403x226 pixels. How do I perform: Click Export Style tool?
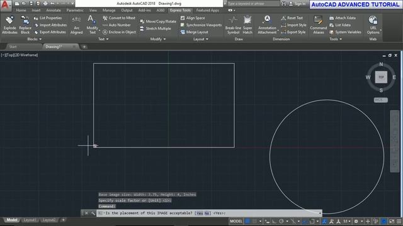pos(293,32)
